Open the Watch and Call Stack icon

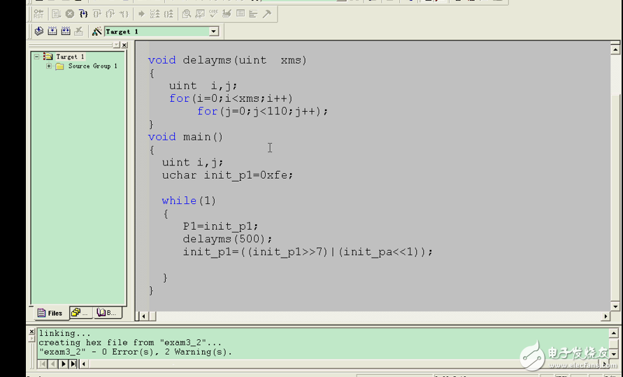[200, 14]
